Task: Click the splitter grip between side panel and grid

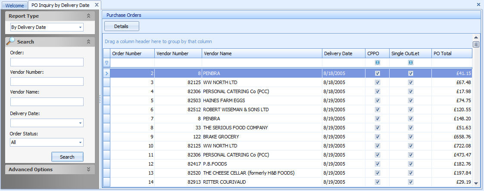Action: pyautogui.click(x=100, y=99)
